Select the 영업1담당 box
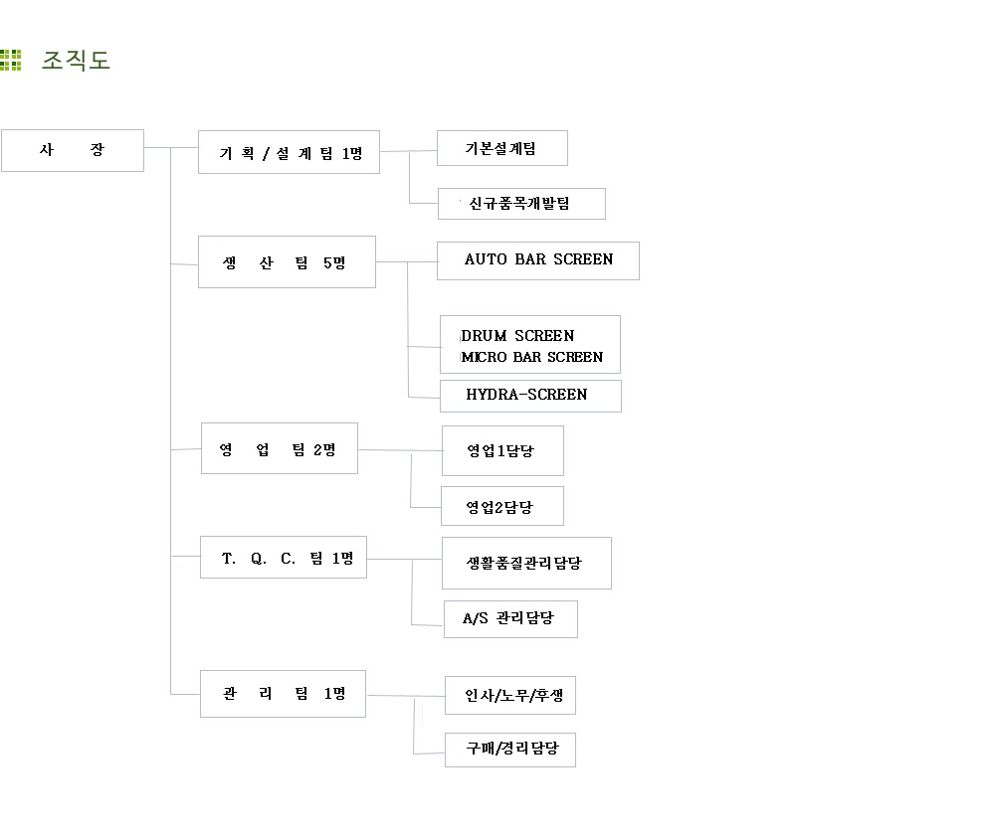 pyautogui.click(x=502, y=450)
